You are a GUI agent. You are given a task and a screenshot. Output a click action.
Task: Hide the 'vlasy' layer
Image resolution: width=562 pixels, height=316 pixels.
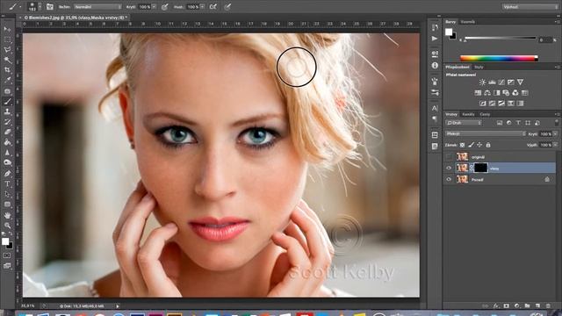449,168
